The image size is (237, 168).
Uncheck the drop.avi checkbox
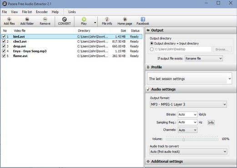pos(4,46)
